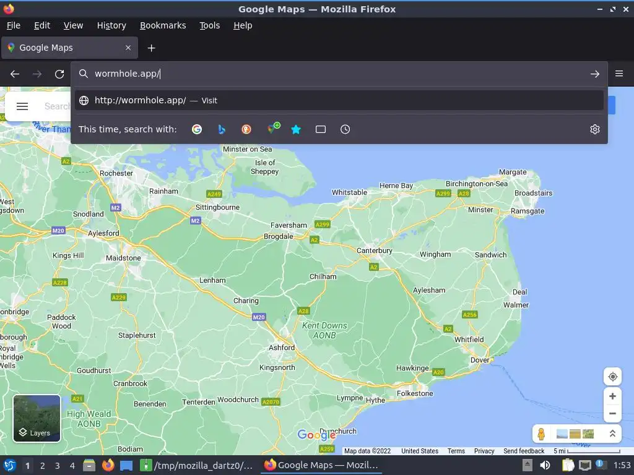This screenshot has height=475, width=634.
Task: Click the United States link
Action: (420, 451)
